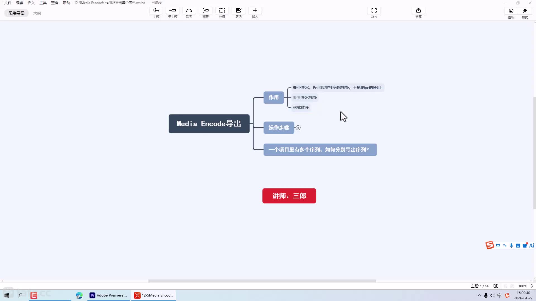The image size is (536, 301).
Task: Open the Sogou S tray icon
Action: [507, 295]
